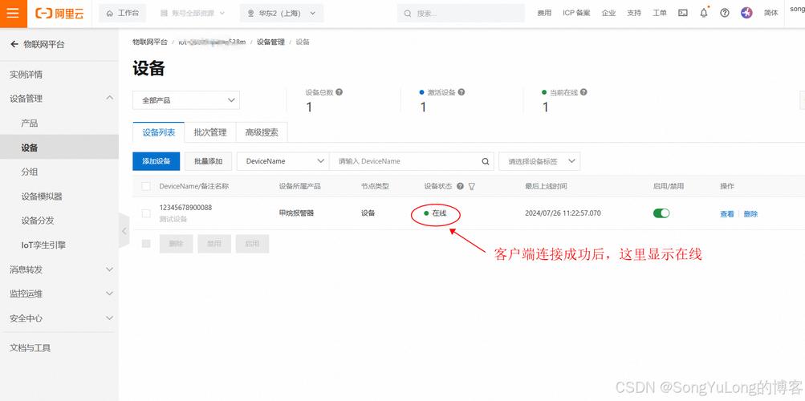Switch to the 高级搜索 tab
The height and width of the screenshot is (401, 805).
[x=262, y=132]
